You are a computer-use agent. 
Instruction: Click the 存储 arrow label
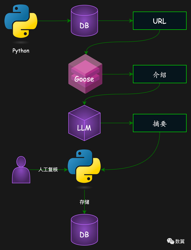[x=84, y=202]
